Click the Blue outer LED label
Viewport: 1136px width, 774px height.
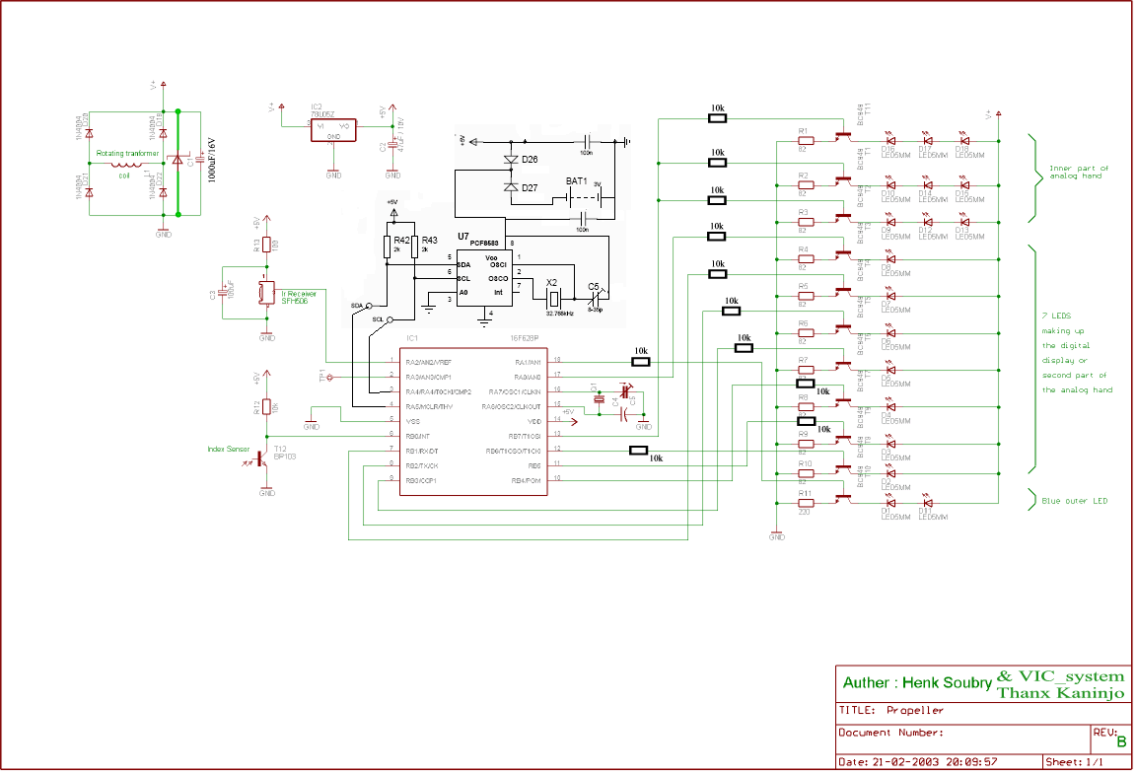tap(1075, 501)
